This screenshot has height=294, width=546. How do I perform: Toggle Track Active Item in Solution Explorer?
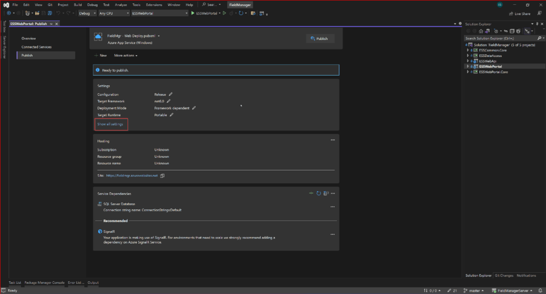coord(527,31)
